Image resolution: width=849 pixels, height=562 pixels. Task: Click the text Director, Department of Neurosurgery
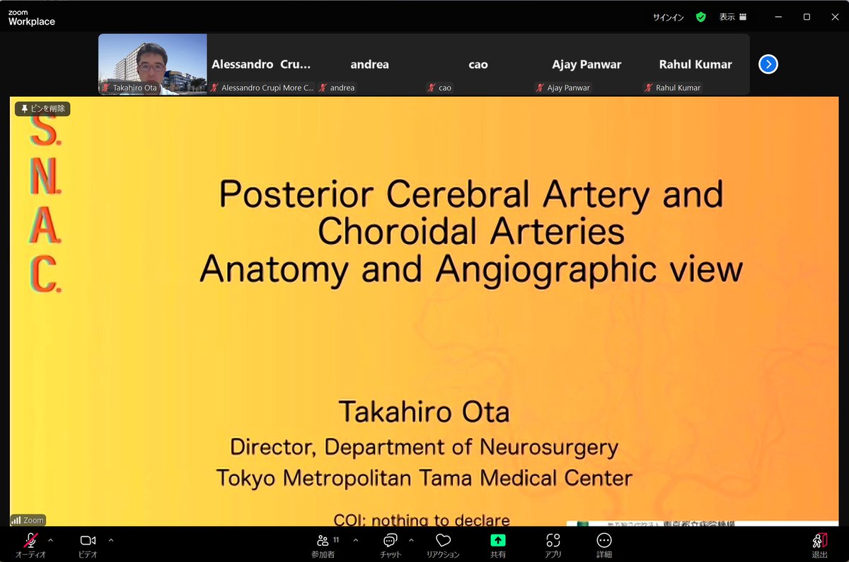424,447
